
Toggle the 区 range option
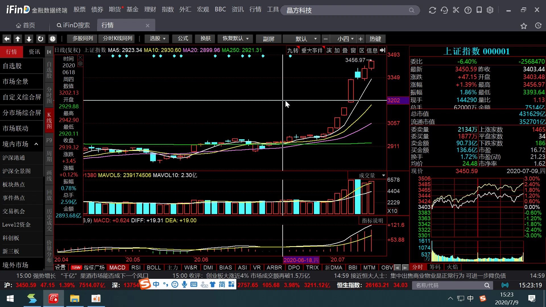pyautogui.click(x=362, y=51)
